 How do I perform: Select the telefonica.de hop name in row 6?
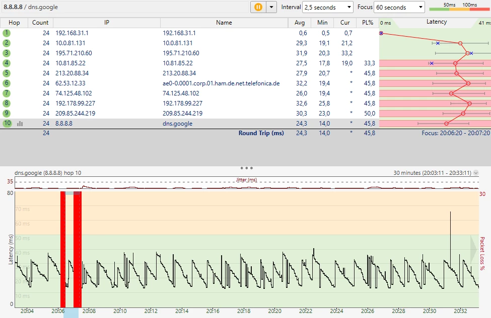pos(221,83)
